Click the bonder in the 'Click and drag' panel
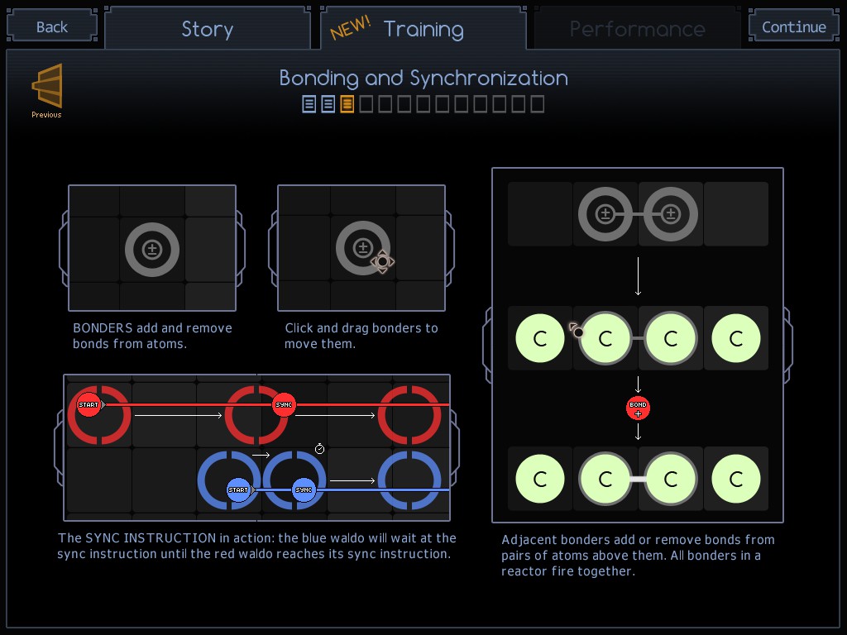The height and width of the screenshot is (635, 847). 363,248
